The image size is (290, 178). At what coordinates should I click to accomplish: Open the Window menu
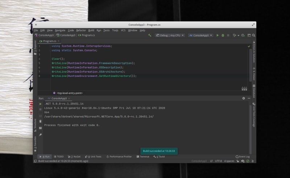tap(133, 30)
